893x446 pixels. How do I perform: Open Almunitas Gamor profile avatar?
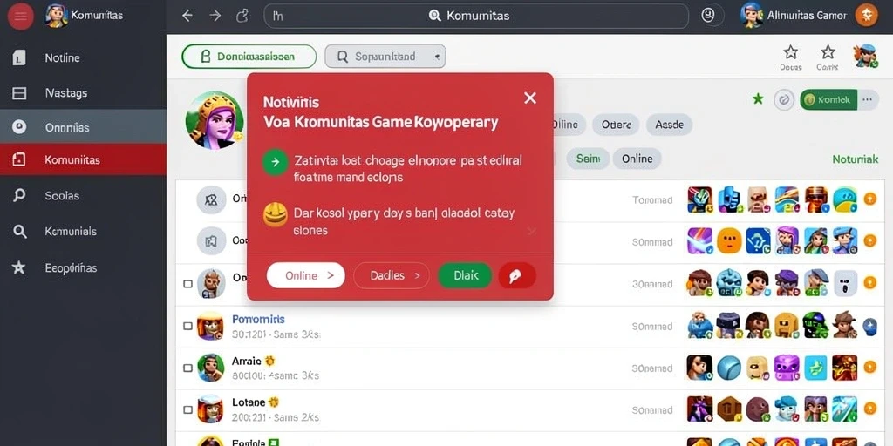tap(751, 16)
